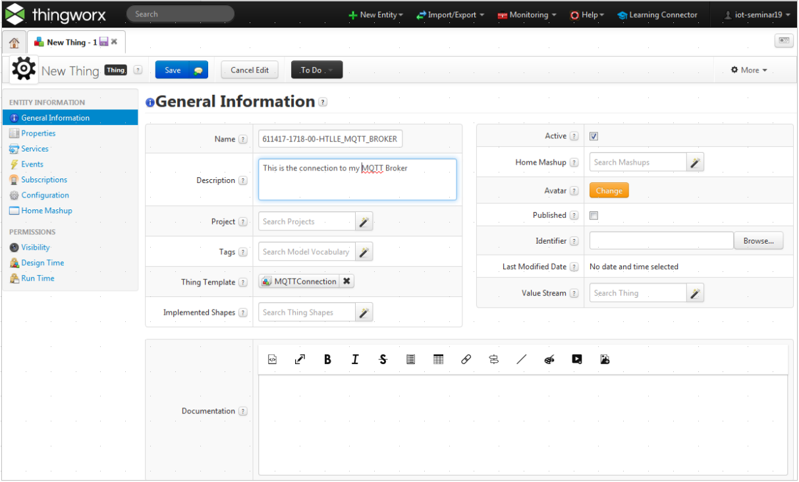Insert a horizontal line in Documentation editor
This screenshot has height=482, width=799.
(x=522, y=360)
